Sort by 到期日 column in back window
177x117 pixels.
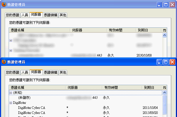coord(148,30)
